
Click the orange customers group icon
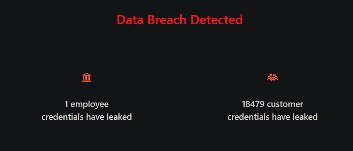[x=273, y=77]
